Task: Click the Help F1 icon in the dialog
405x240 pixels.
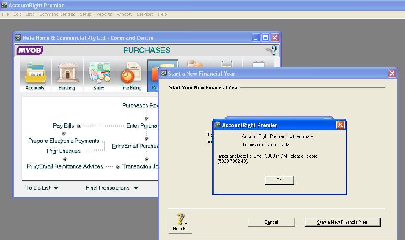Action: pyautogui.click(x=180, y=219)
